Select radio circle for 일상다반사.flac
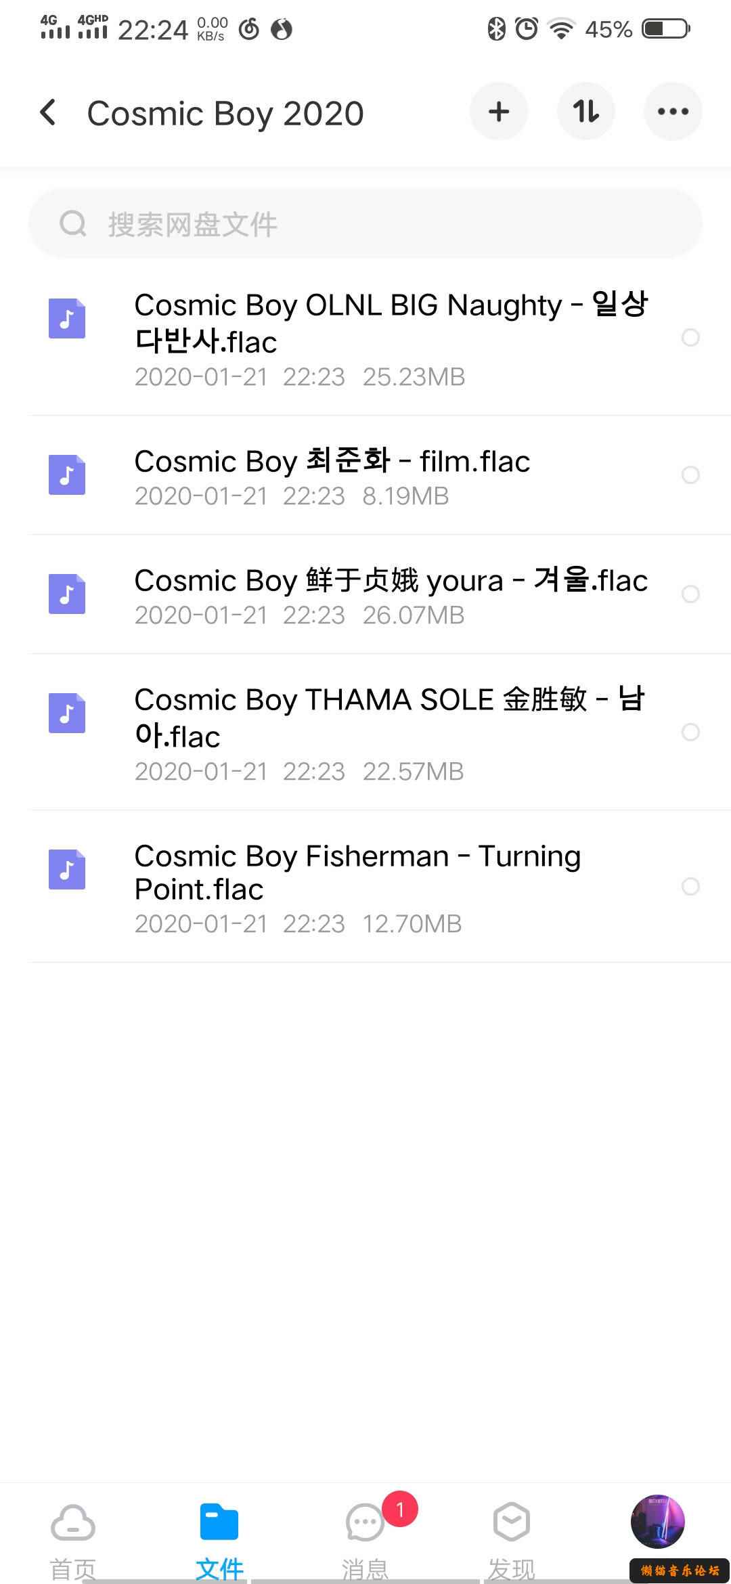This screenshot has width=731, height=1584. tap(690, 337)
